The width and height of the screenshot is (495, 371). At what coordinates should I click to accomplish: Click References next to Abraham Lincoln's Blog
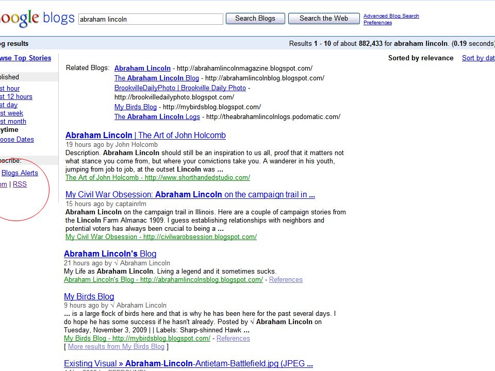(286, 279)
